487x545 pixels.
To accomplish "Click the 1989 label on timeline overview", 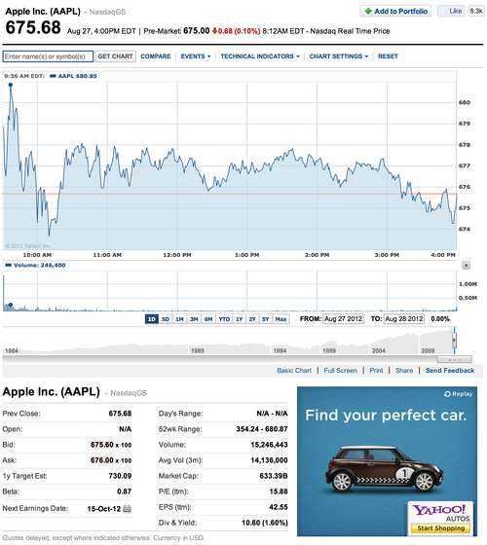I will (197, 350).
